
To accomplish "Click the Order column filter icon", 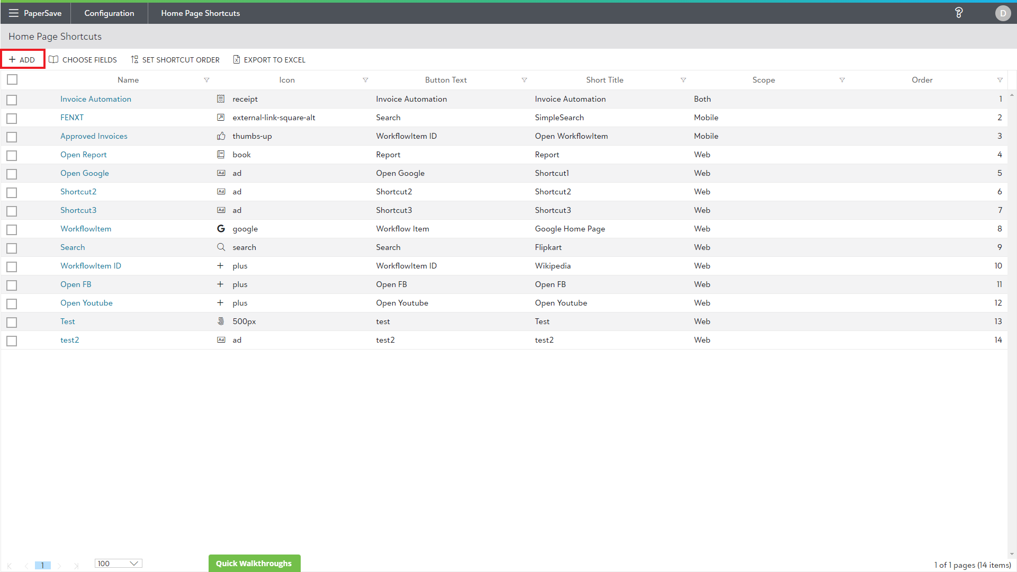I will 1000,80.
